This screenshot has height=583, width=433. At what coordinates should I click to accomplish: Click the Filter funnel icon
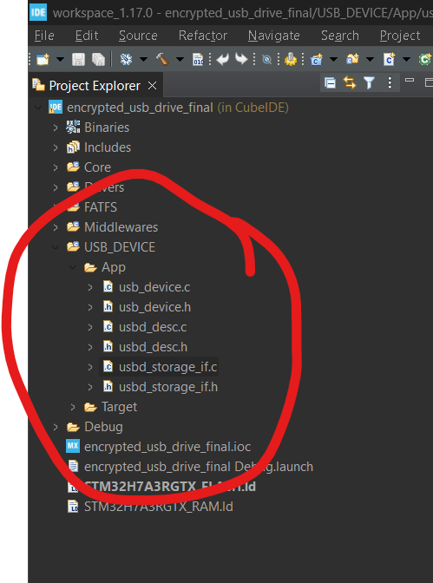point(369,82)
